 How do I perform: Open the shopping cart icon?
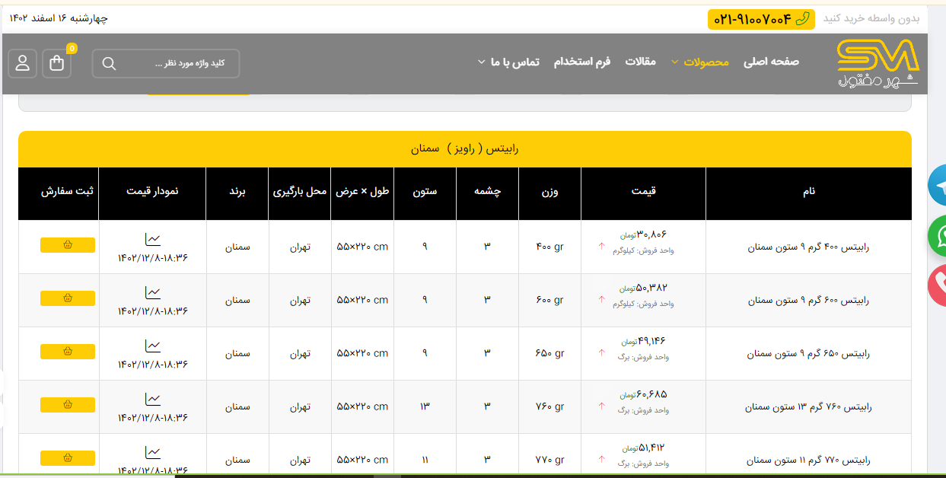(x=57, y=63)
